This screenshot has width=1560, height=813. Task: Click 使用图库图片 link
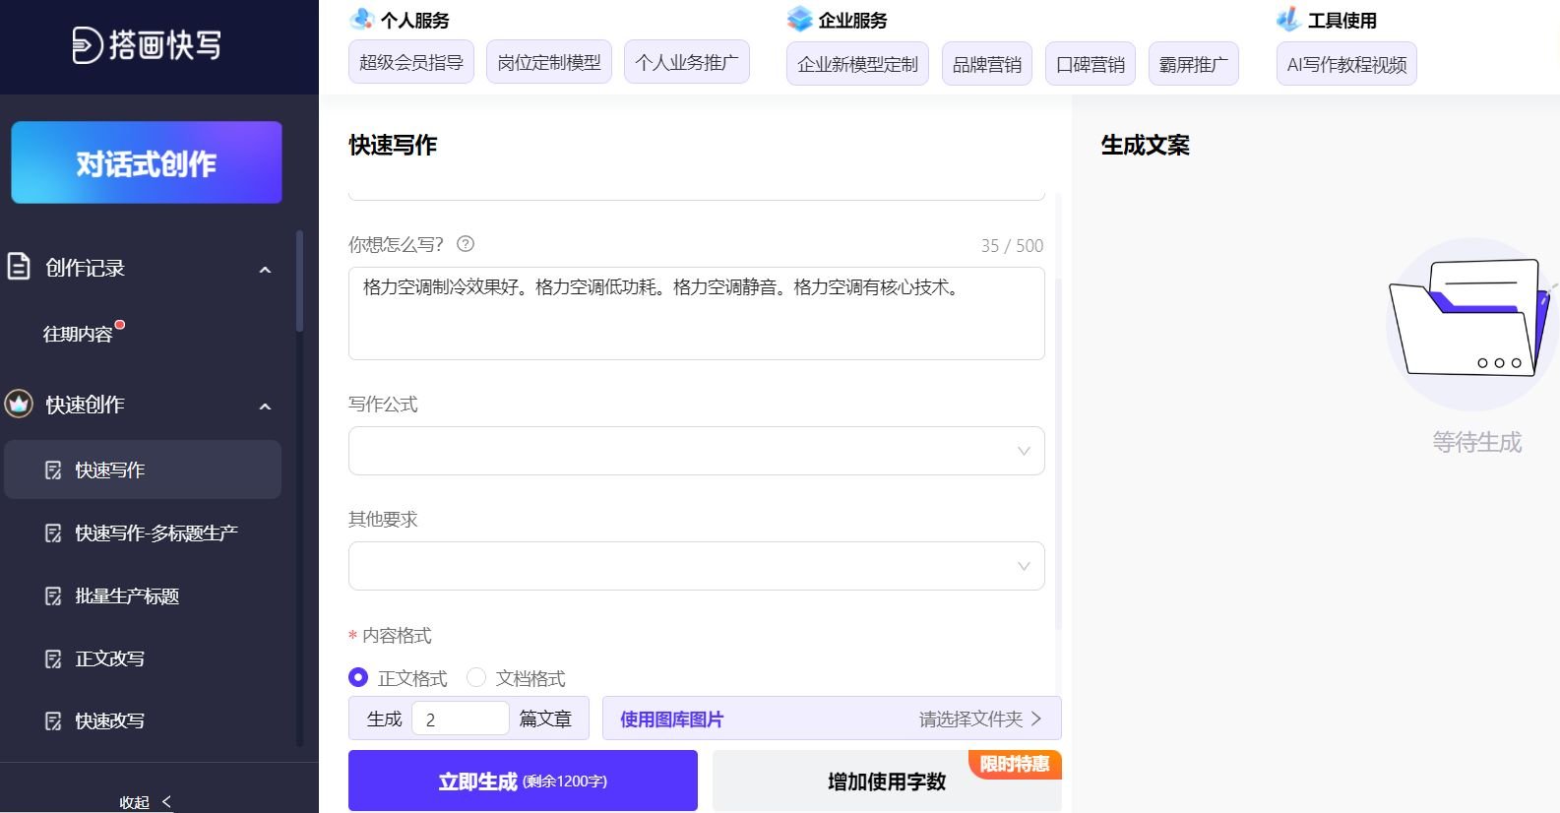click(671, 719)
